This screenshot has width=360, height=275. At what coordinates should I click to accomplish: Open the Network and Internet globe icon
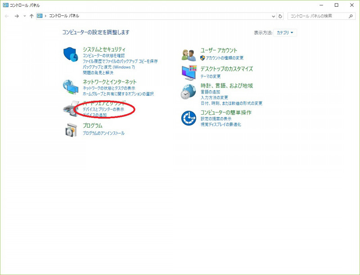tap(71, 87)
